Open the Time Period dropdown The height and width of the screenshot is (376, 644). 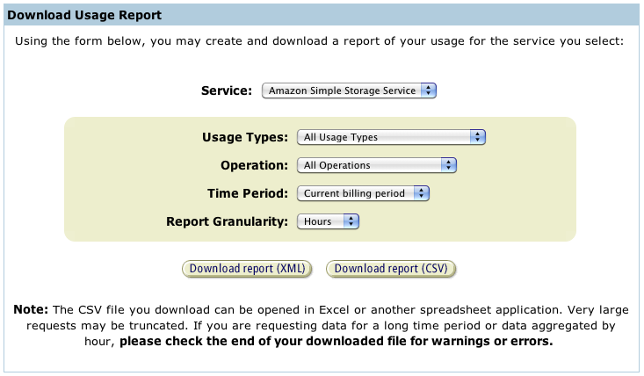[x=363, y=193]
